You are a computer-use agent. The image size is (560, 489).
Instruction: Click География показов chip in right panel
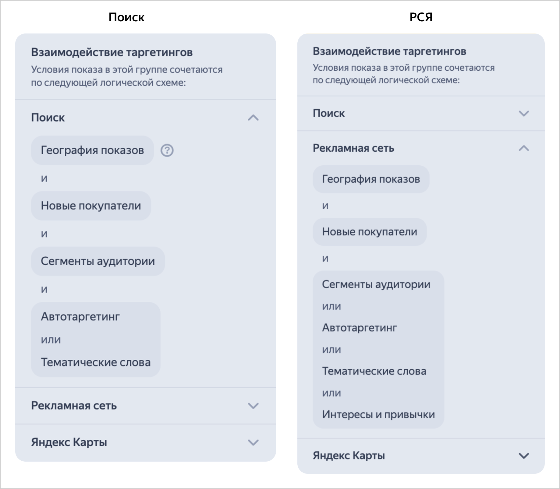pos(371,179)
